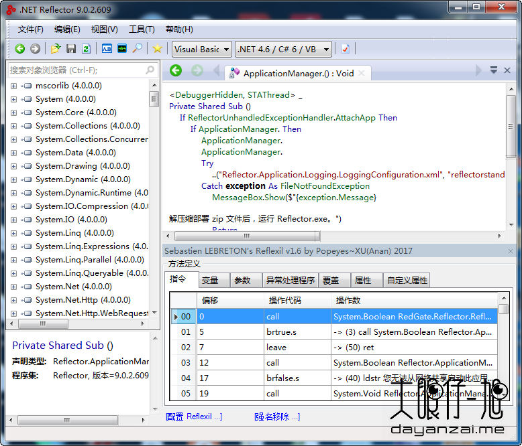Switch to the 覆盖 tab

335,281
